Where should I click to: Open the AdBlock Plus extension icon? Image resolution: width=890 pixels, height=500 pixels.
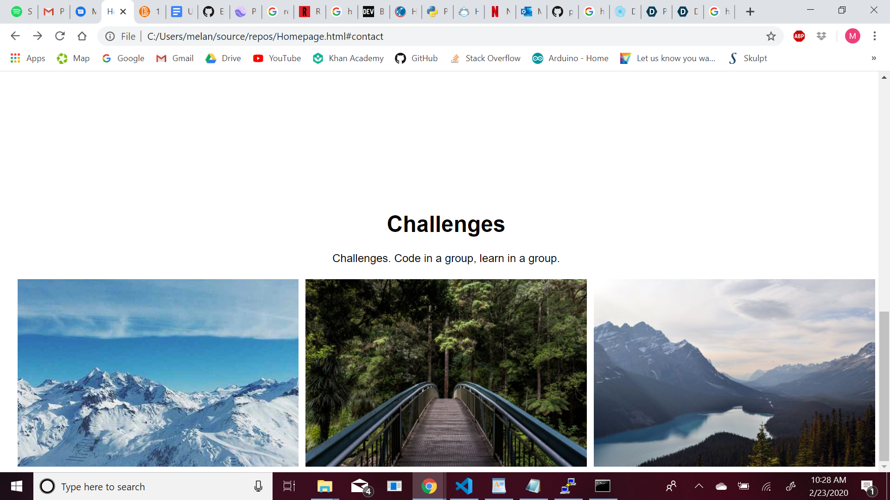799,36
